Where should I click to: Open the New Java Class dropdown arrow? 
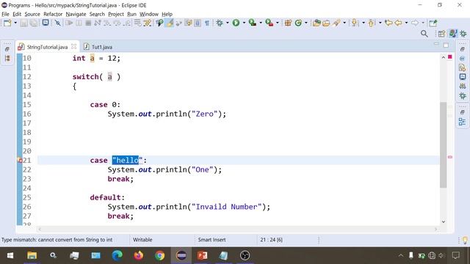coord(306,23)
